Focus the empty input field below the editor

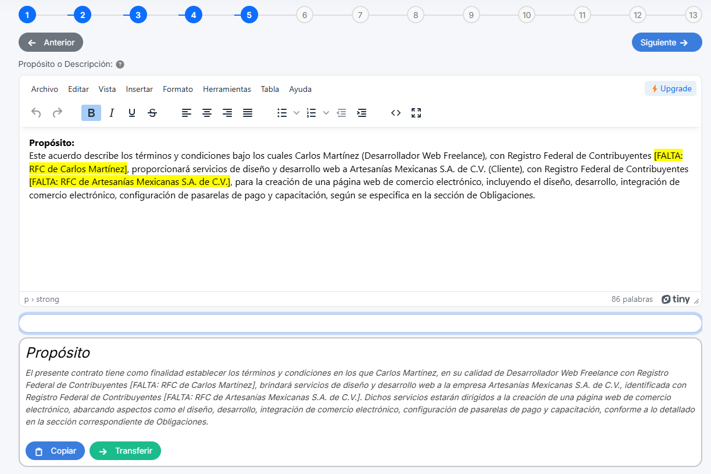coord(360,323)
